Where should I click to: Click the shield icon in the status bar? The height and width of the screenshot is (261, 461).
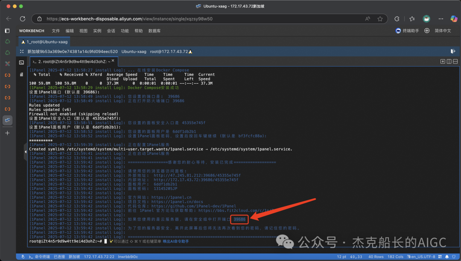[x=454, y=257]
